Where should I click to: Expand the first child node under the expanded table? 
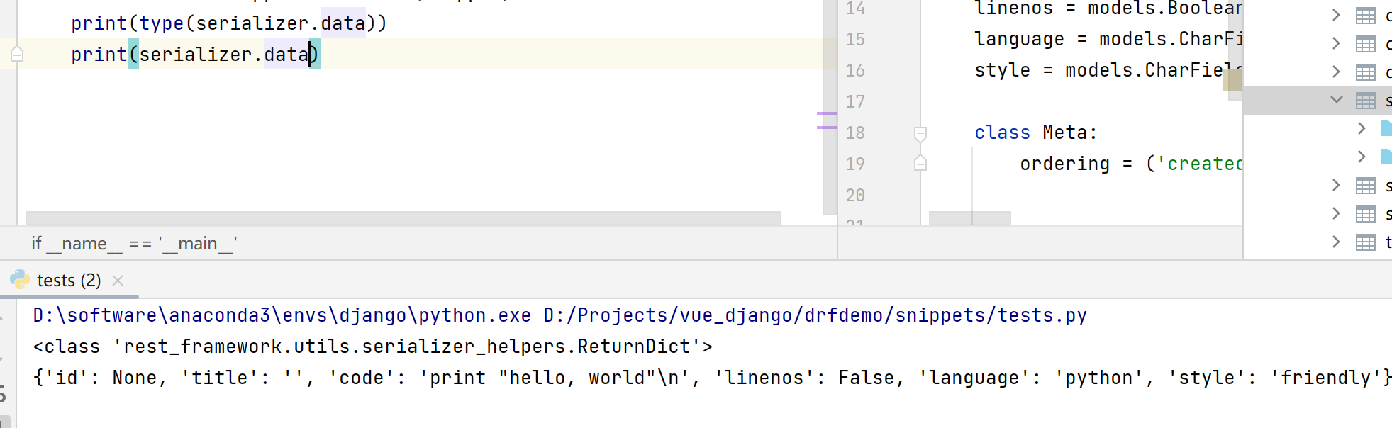coord(1361,128)
